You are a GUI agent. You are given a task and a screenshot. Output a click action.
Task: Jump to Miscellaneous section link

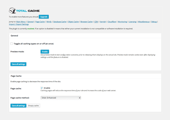click(x=144, y=22)
